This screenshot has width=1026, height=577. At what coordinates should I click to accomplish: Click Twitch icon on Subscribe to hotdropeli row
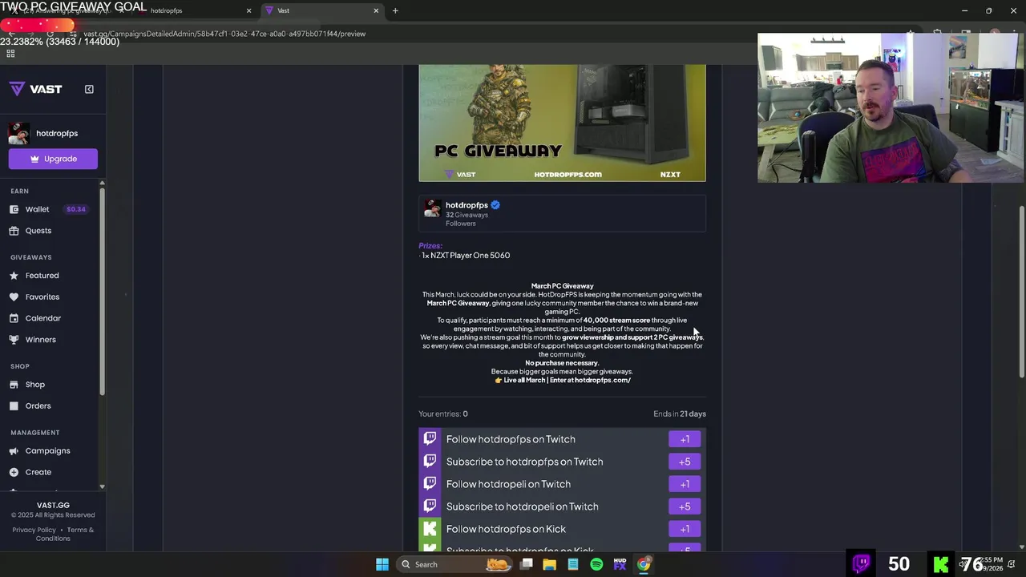pyautogui.click(x=430, y=506)
